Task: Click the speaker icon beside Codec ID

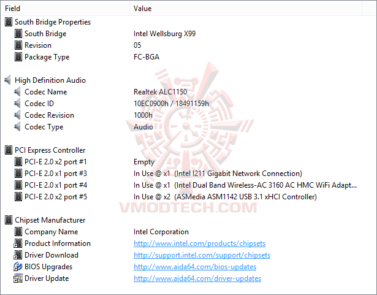Action: (x=18, y=104)
